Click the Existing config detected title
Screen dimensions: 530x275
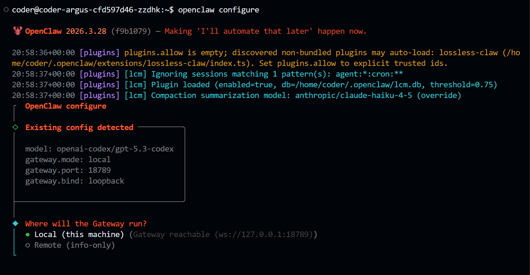pos(79,128)
